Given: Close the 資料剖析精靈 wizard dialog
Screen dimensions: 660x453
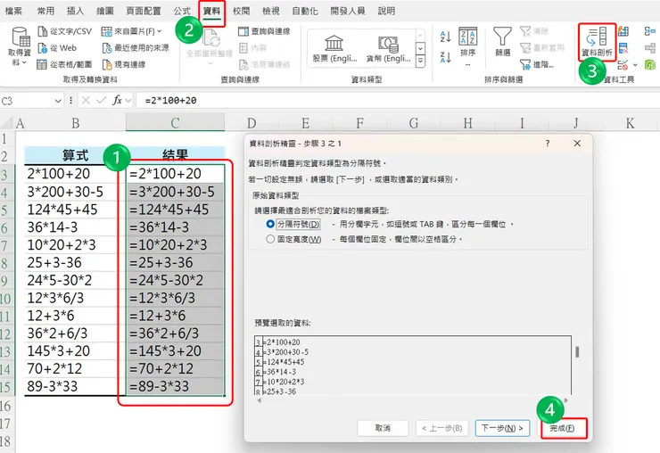Looking at the screenshot, I should tap(577, 144).
